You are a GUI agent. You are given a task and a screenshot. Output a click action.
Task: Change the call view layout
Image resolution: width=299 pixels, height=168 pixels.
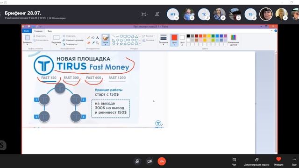point(144,14)
